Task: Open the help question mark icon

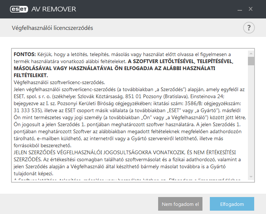Action: pos(249,28)
